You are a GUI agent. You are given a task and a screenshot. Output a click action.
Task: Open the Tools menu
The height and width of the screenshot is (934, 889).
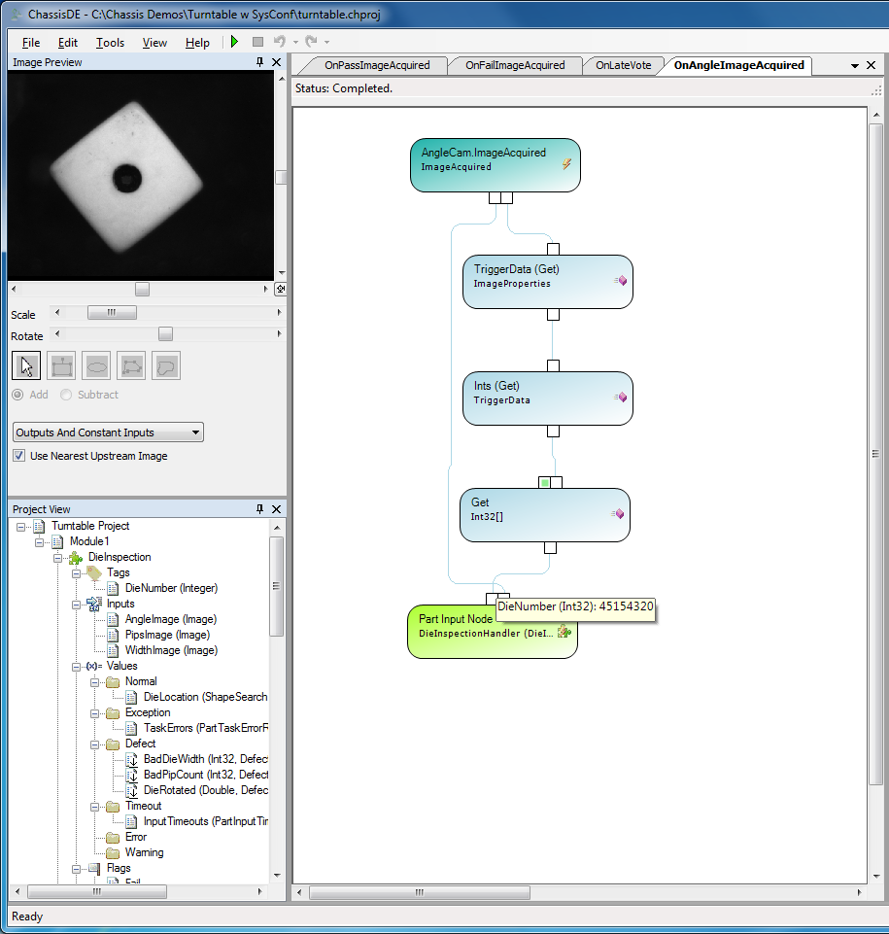click(x=110, y=43)
